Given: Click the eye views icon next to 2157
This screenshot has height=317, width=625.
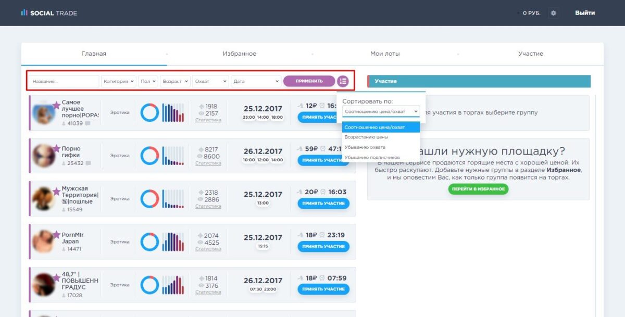Looking at the screenshot, I should pyautogui.click(x=202, y=113).
